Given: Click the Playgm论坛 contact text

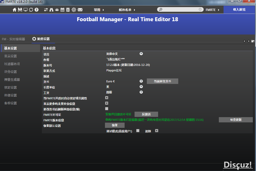Looking at the screenshot, I should click(x=114, y=70).
